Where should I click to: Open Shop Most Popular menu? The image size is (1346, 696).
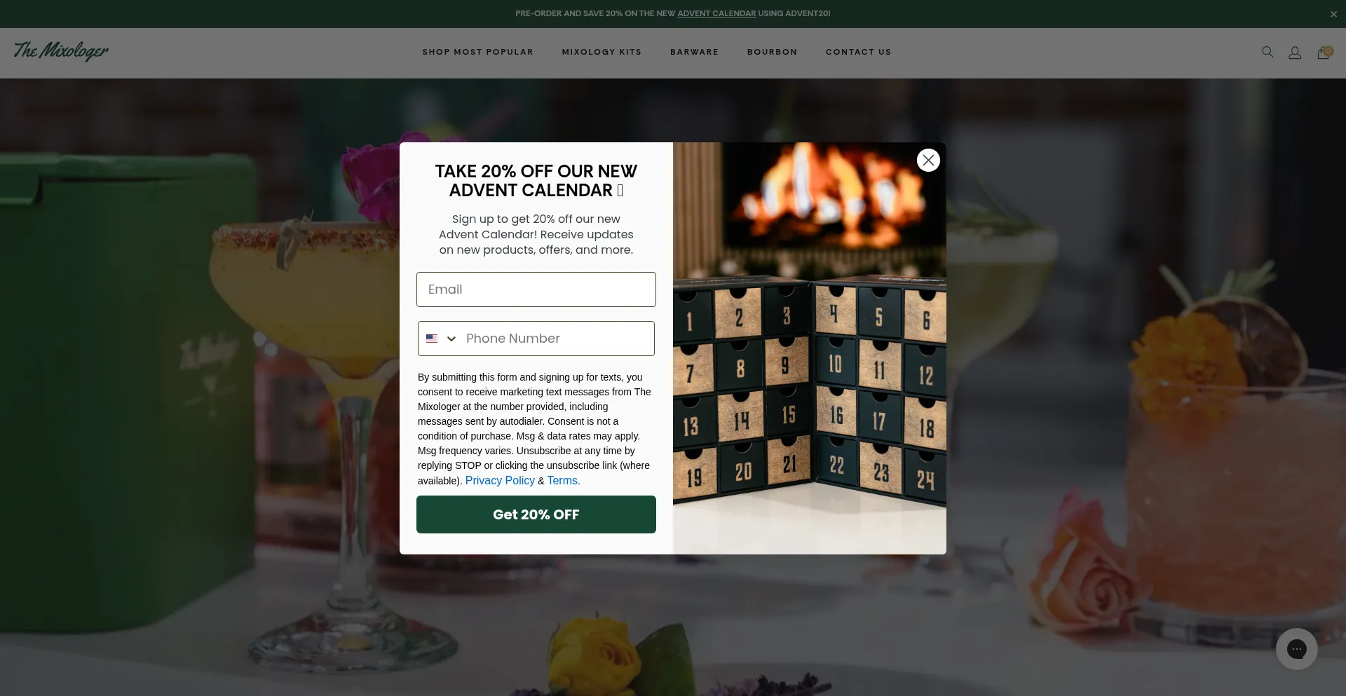pos(477,52)
